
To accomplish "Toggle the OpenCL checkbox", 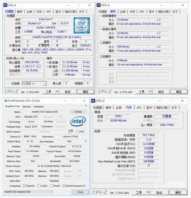I will click(x=24, y=186).
